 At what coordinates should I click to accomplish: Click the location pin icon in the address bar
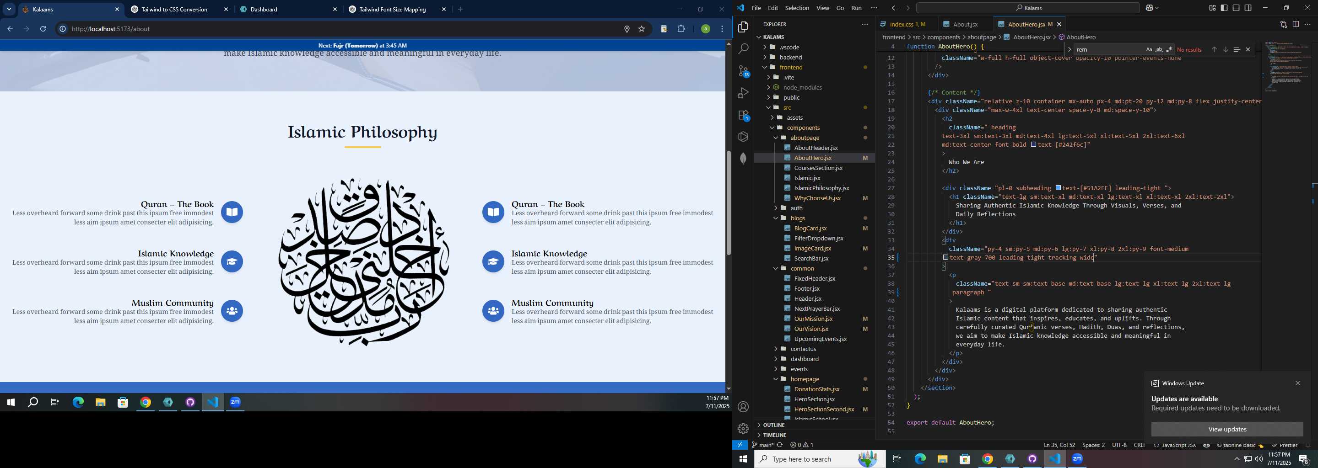[x=627, y=29]
